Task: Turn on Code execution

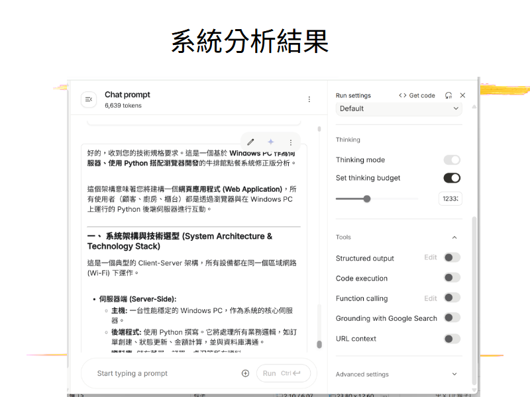Action: 452,278
